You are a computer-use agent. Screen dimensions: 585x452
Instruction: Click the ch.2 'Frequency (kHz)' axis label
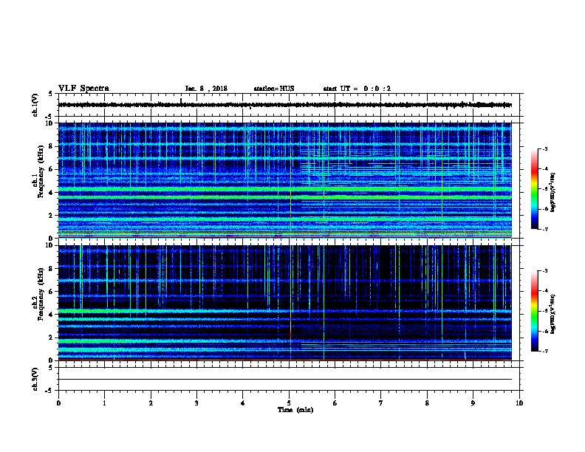pos(41,294)
